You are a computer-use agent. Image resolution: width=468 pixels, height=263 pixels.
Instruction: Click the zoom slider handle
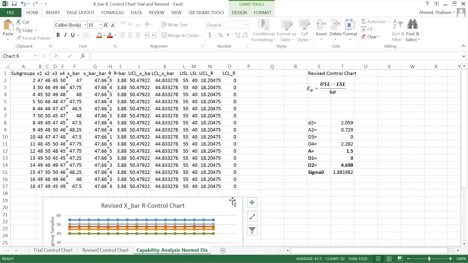(x=430, y=259)
